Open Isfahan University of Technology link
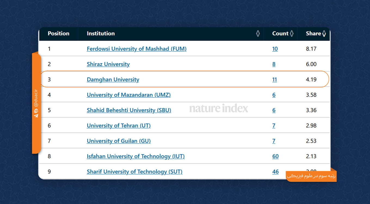Viewport: 370px width, 204px height. click(x=135, y=156)
